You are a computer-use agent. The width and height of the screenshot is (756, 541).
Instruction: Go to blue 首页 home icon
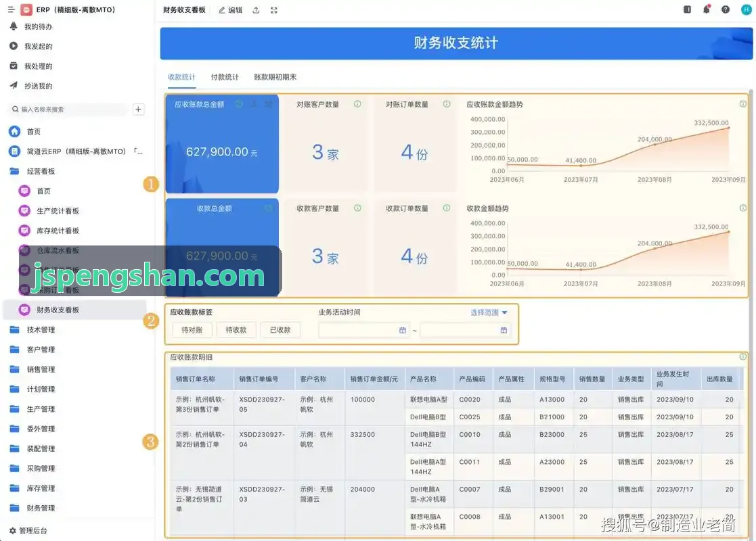pos(15,131)
